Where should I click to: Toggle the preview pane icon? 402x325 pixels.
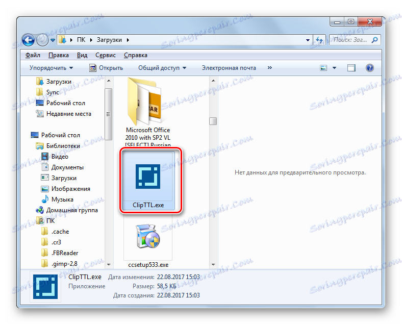[351, 68]
